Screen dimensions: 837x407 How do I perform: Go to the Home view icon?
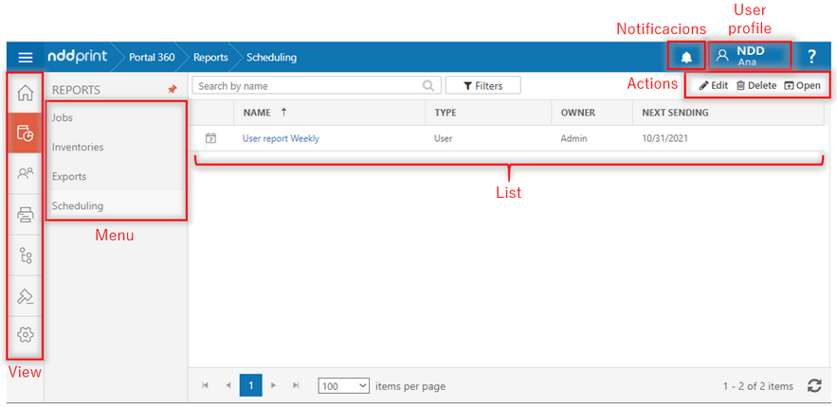pyautogui.click(x=26, y=93)
